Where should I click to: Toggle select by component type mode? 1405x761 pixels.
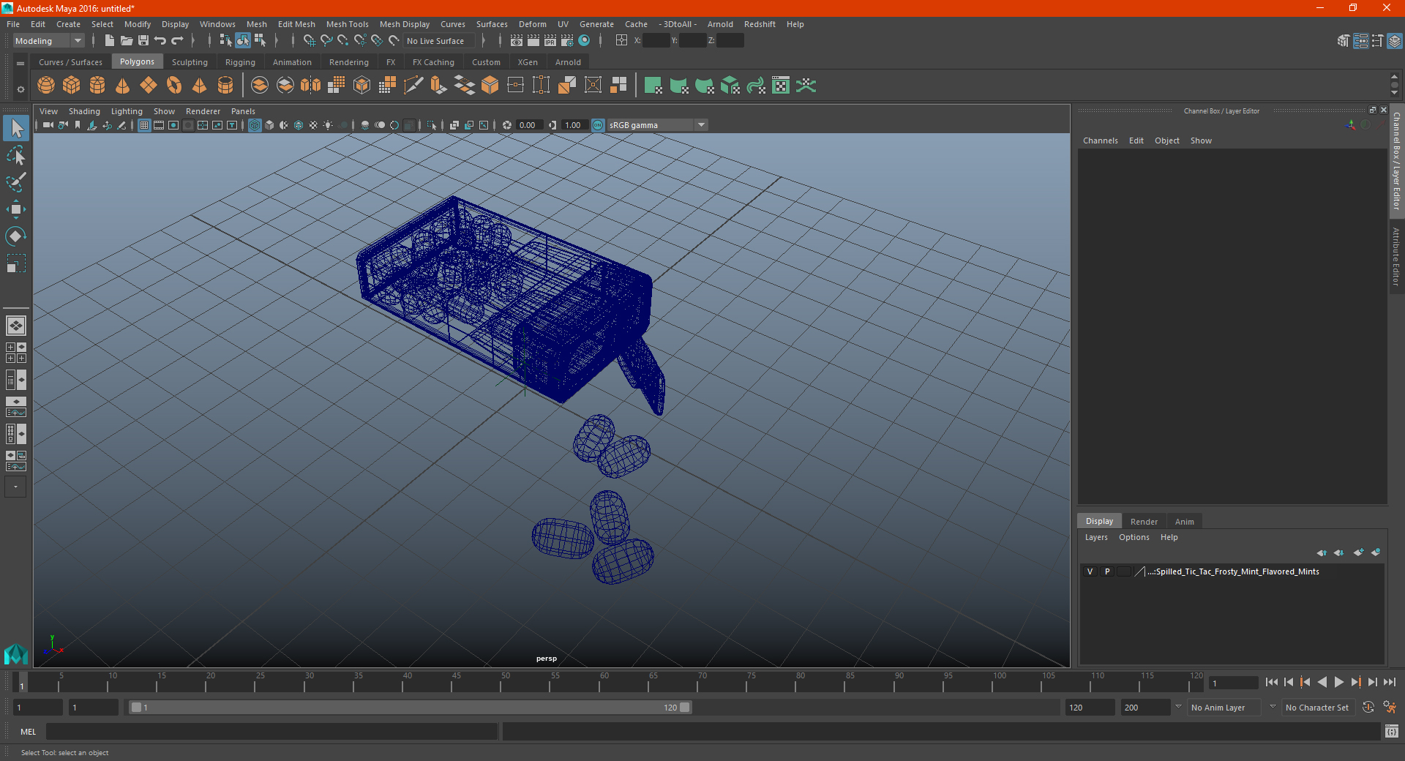point(260,41)
